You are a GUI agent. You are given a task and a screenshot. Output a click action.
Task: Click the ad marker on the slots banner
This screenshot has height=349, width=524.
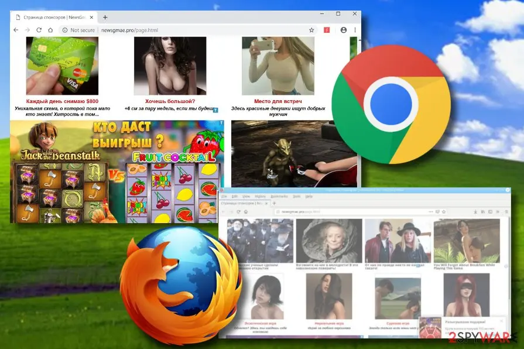(221, 123)
